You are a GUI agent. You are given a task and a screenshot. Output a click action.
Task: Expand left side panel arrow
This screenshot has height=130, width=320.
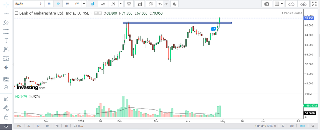(14, 64)
